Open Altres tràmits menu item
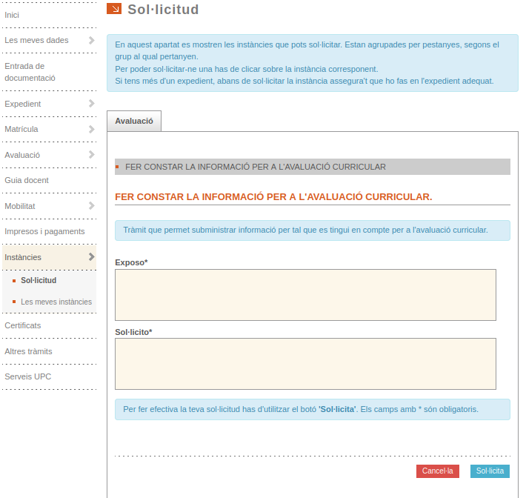The image size is (526, 498). pos(28,351)
